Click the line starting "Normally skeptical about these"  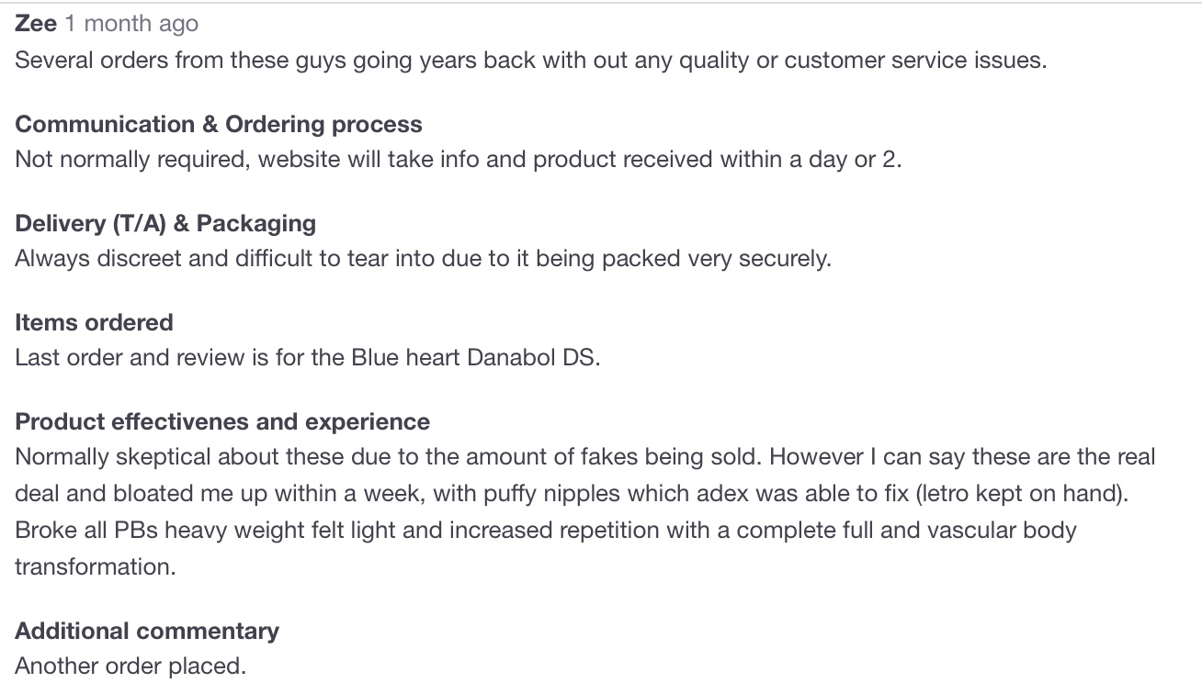(x=584, y=456)
